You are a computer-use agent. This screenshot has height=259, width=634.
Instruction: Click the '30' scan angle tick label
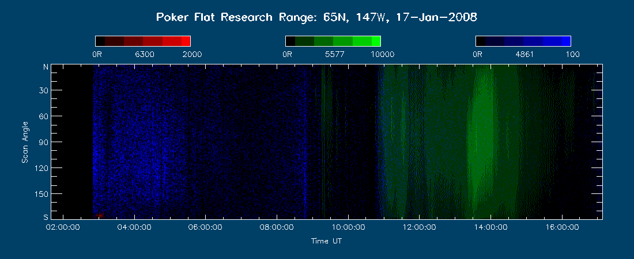[x=44, y=90]
